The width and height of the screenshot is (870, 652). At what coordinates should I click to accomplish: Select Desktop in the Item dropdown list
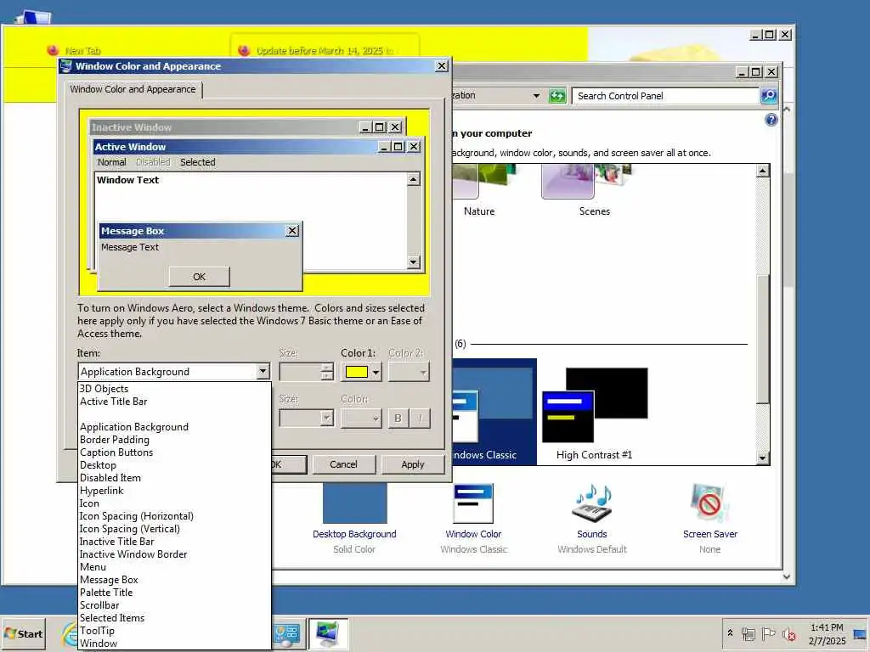(x=174, y=465)
